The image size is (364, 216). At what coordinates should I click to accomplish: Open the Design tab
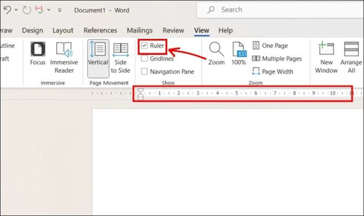point(32,30)
